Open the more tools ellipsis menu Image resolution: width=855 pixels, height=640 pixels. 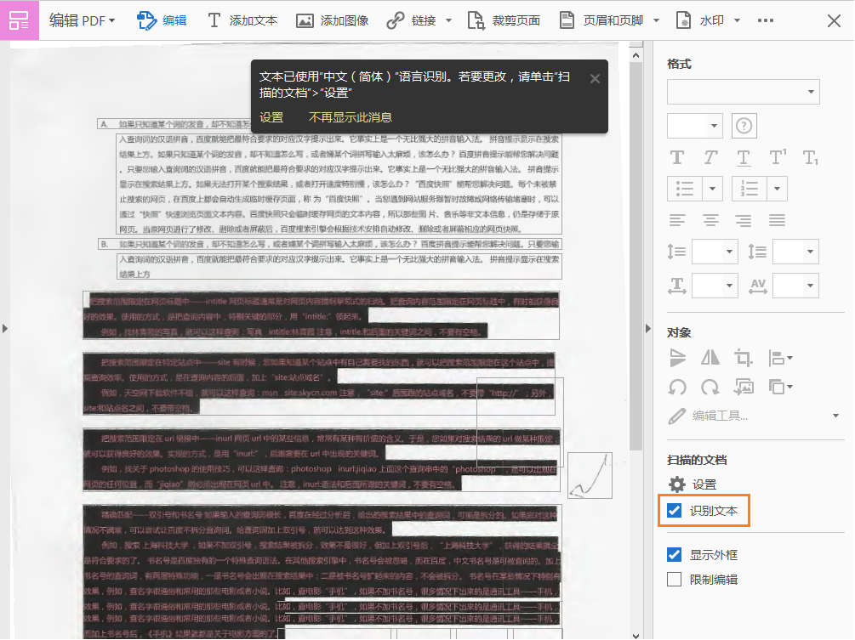pyautogui.click(x=766, y=20)
